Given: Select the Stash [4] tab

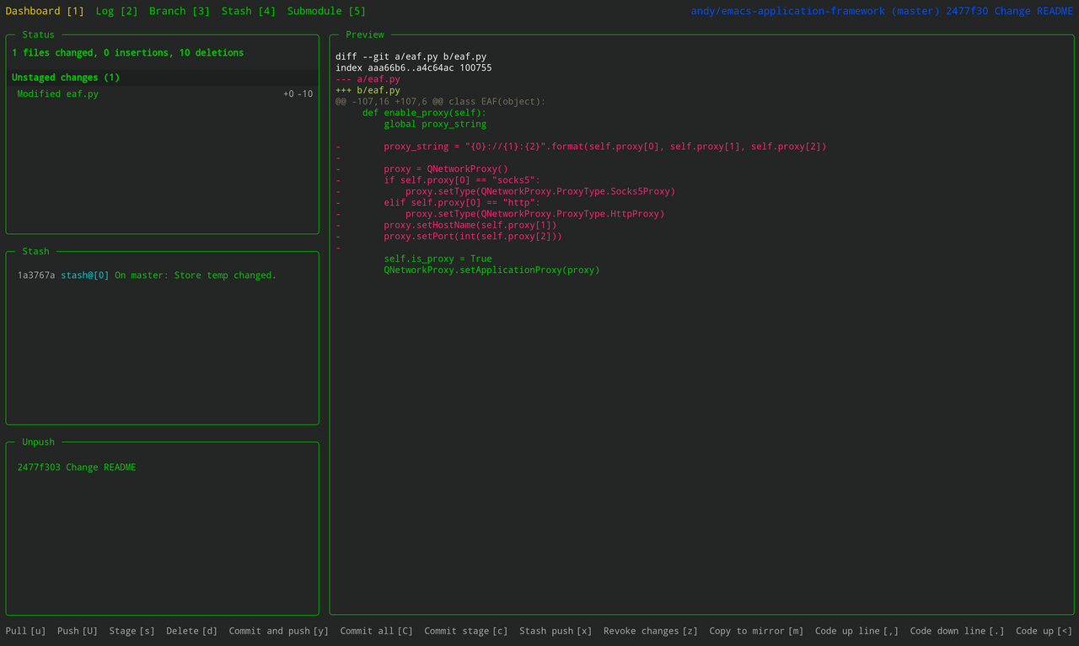Looking at the screenshot, I should coord(249,11).
